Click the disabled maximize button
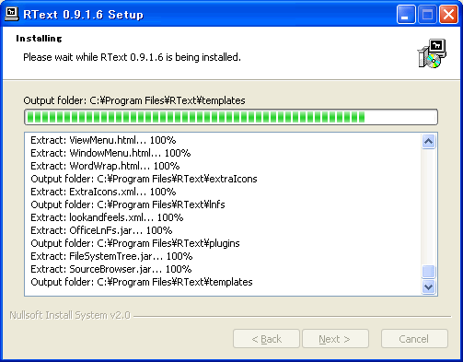Image resolution: width=463 pixels, height=362 pixels. (427, 14)
